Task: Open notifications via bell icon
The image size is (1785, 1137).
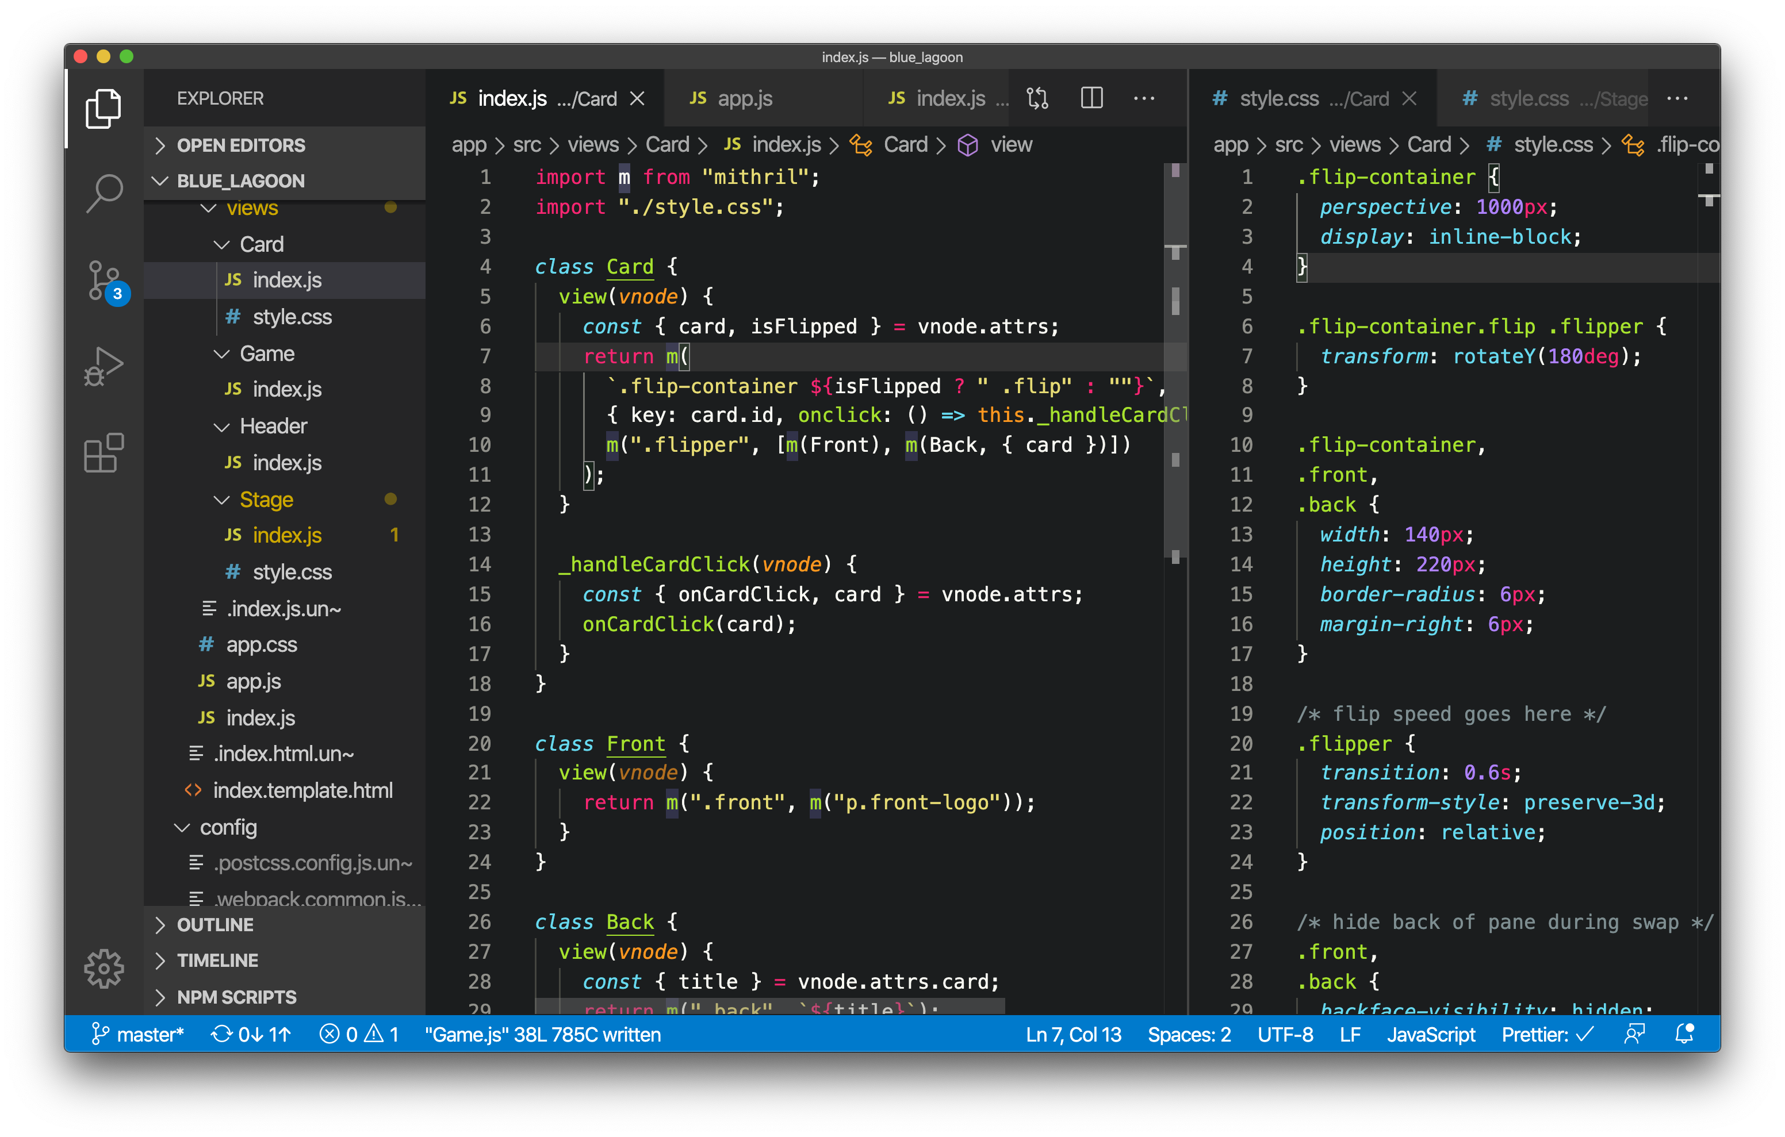Action: coord(1684,1035)
